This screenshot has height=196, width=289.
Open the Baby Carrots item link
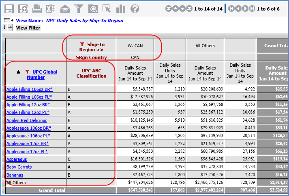19,167
